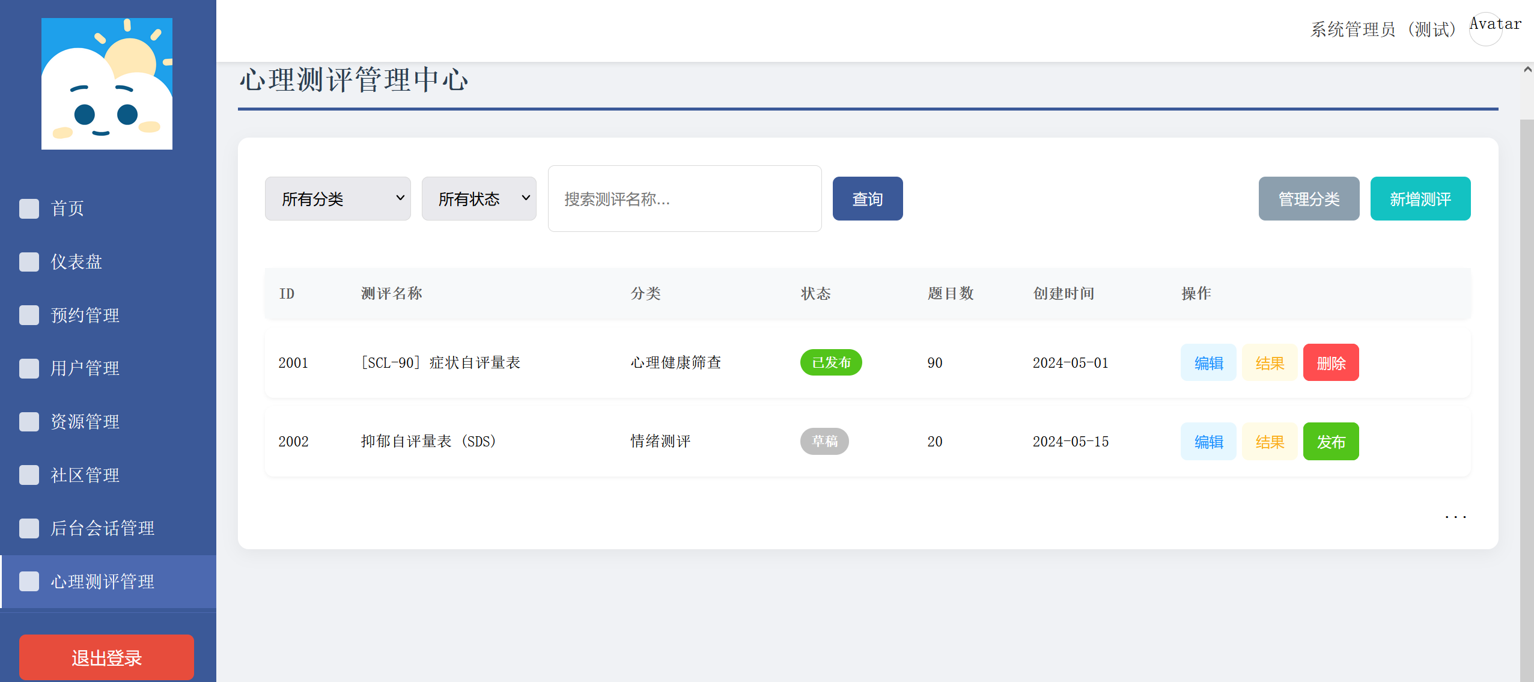Click the icon beside 资源管理
The height and width of the screenshot is (682, 1534).
coord(29,422)
